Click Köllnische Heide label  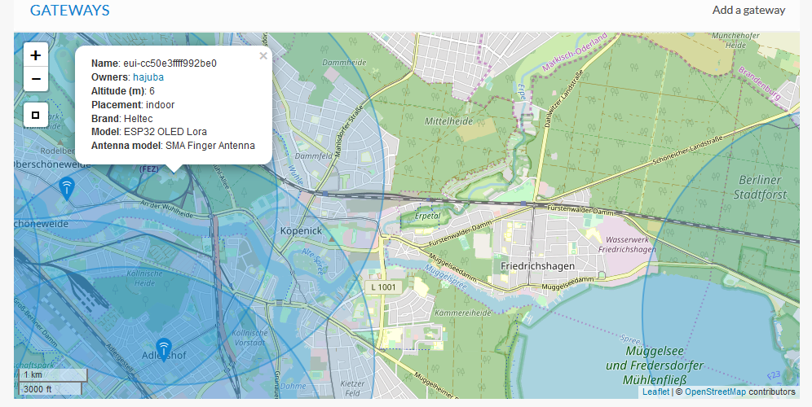coord(144,278)
